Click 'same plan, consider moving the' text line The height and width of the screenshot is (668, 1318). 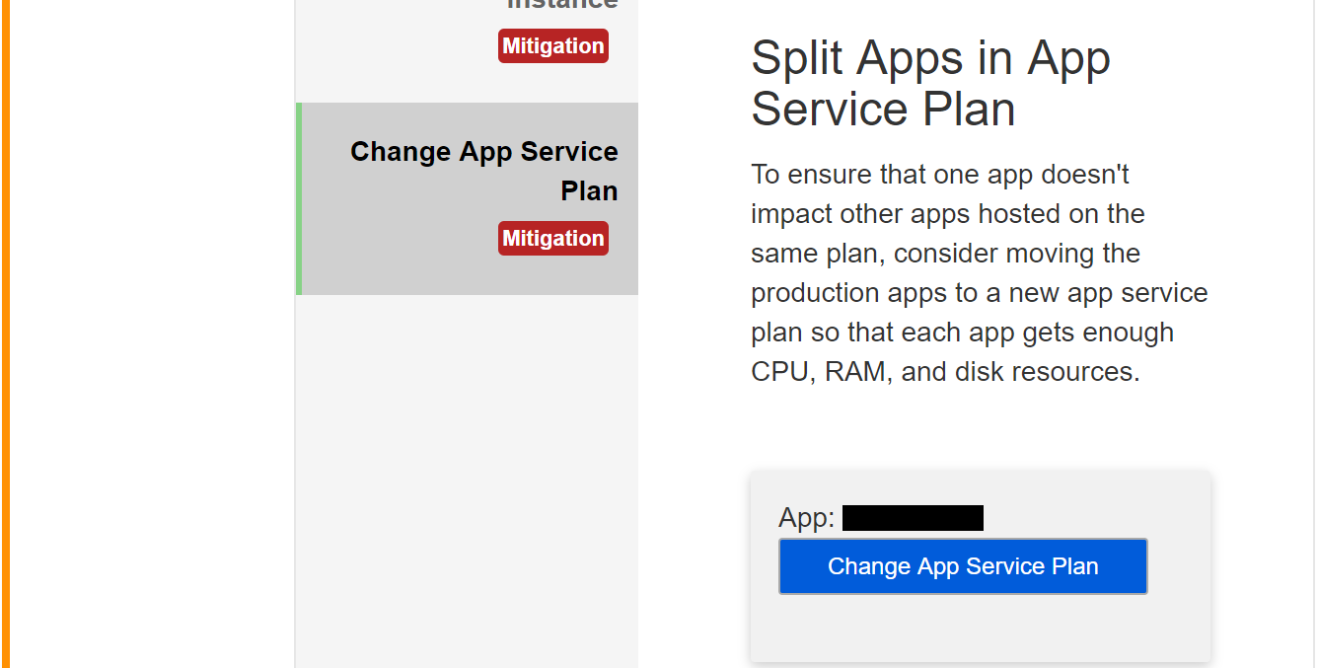[x=945, y=254]
